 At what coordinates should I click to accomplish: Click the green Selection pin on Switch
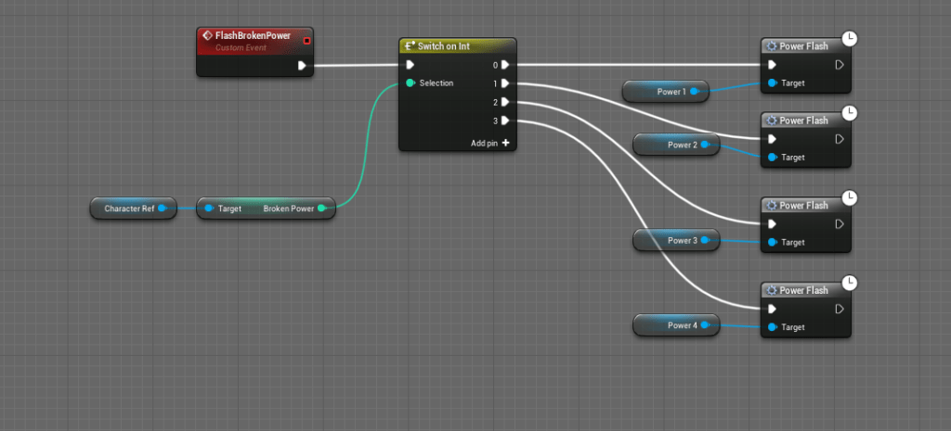point(410,83)
